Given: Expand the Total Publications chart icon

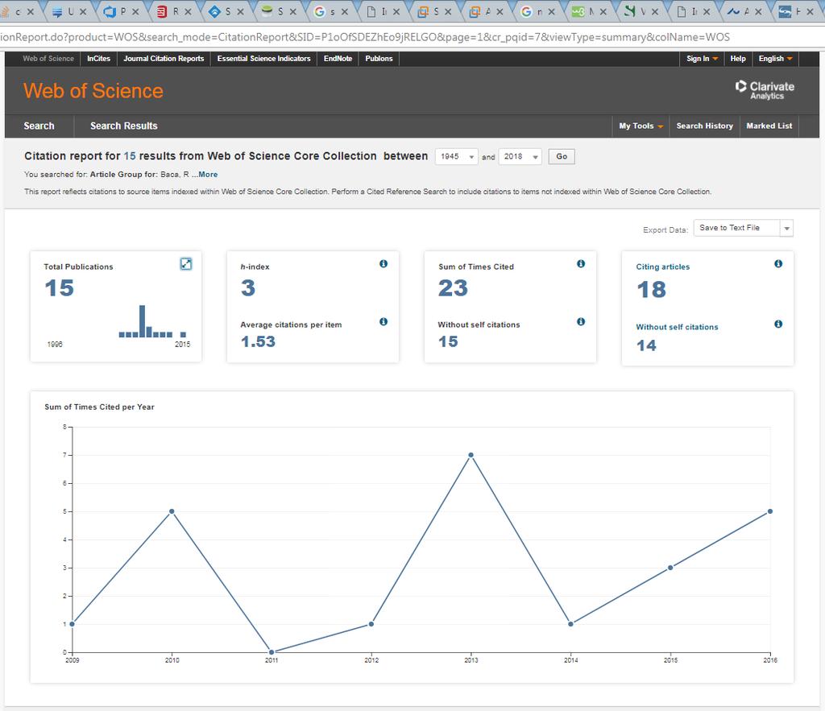Looking at the screenshot, I should tap(186, 264).
